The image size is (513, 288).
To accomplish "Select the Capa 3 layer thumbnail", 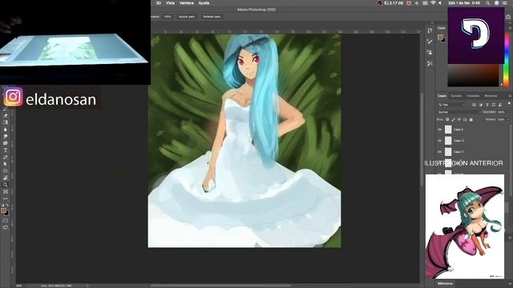I will tap(448, 130).
